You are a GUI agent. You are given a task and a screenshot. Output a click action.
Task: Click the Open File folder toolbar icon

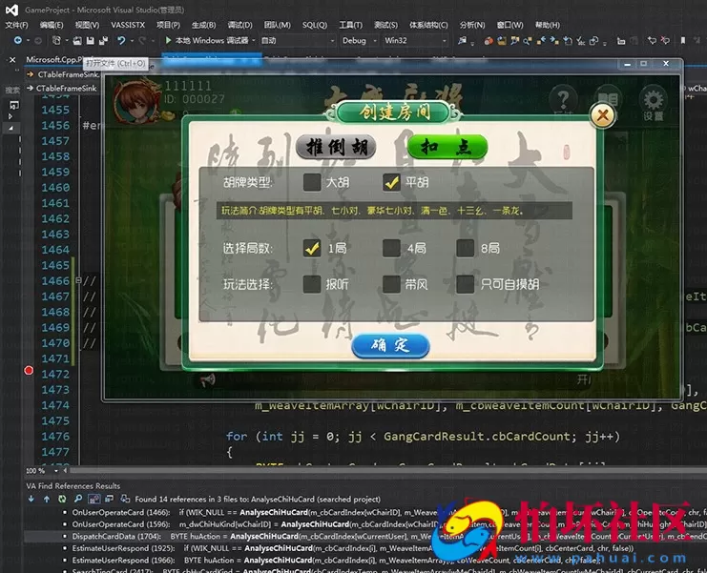77,41
